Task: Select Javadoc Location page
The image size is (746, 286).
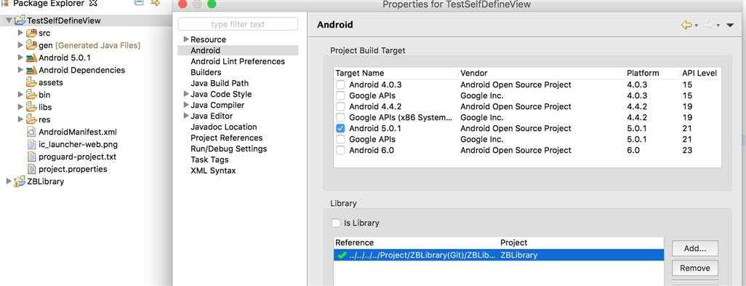Action: coord(224,127)
